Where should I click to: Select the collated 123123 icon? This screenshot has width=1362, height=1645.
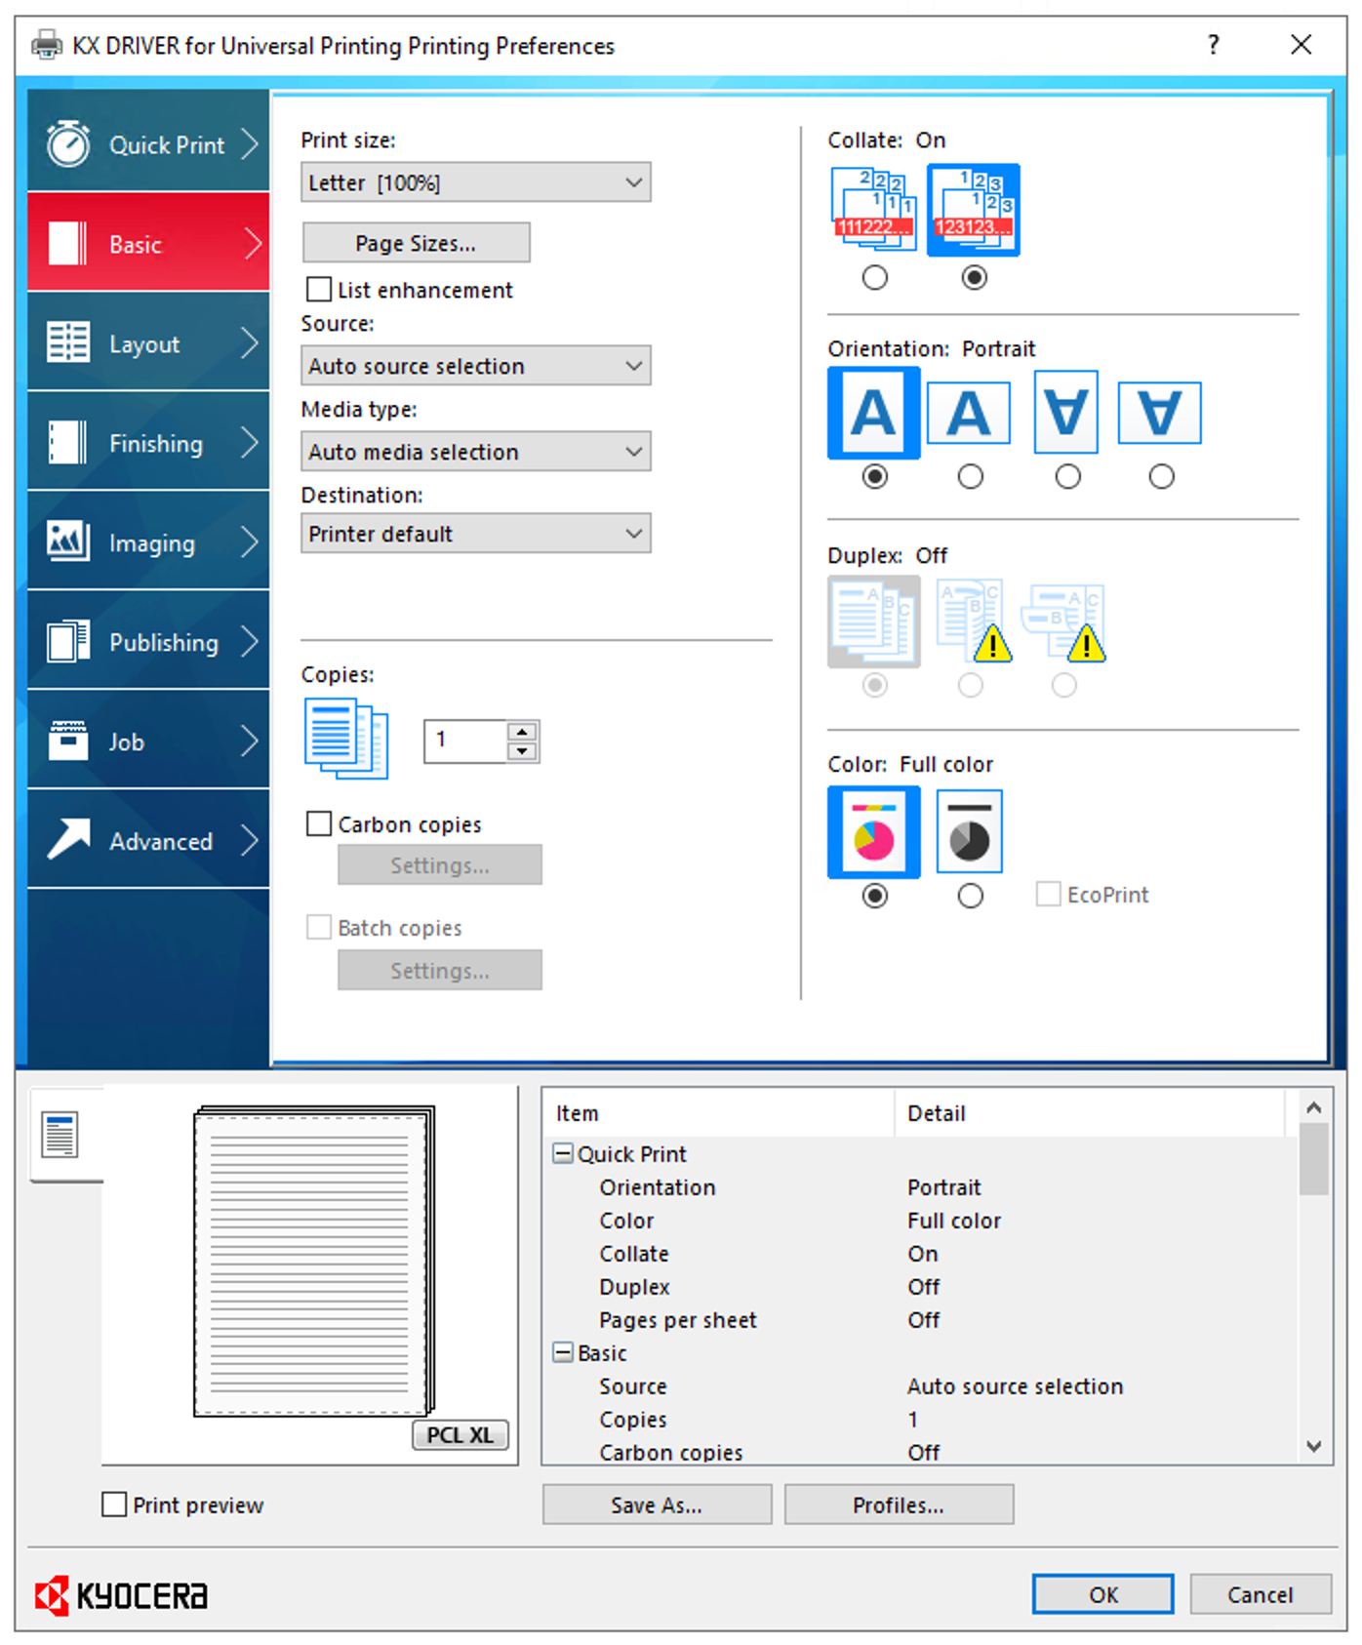973,210
